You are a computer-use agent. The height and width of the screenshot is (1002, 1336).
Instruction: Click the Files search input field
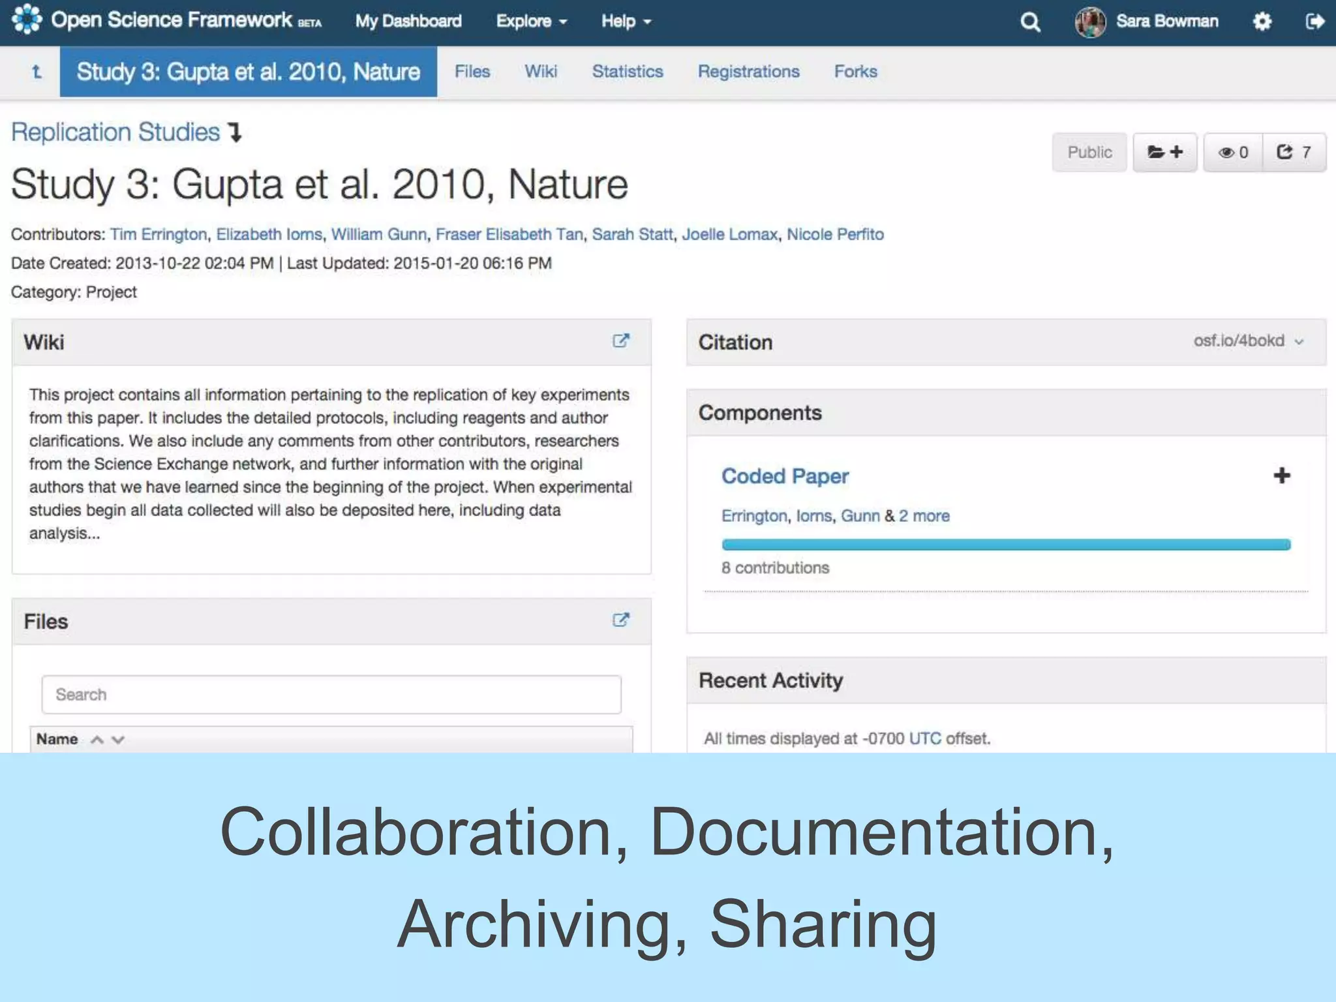pos(331,694)
